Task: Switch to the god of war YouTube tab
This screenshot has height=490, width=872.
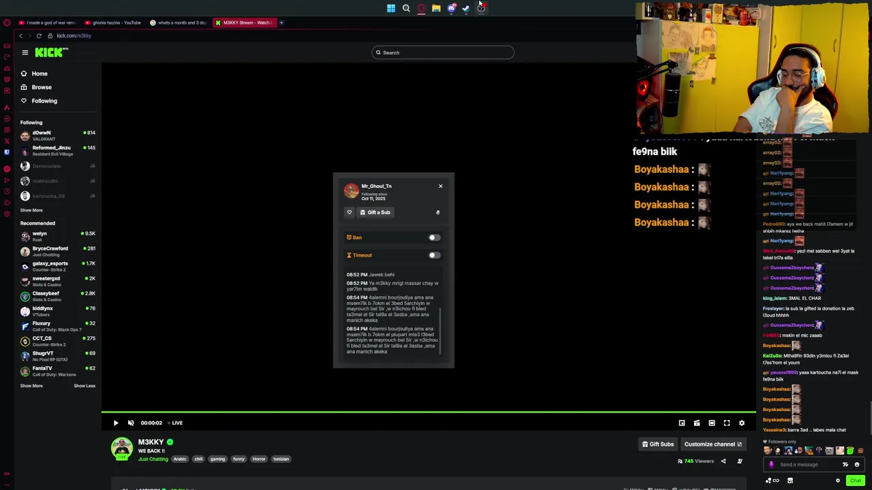Action: click(x=48, y=22)
